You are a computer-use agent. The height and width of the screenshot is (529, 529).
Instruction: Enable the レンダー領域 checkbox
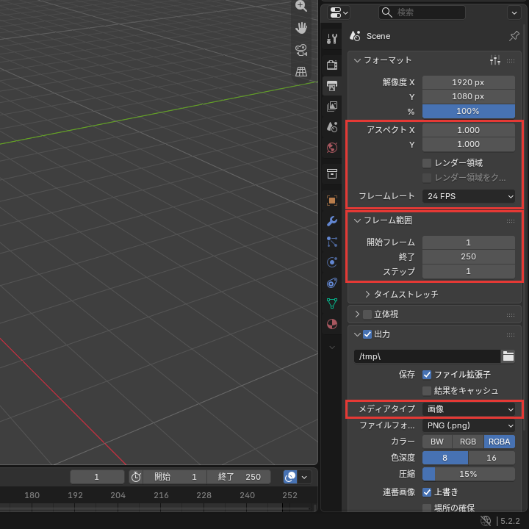coord(427,163)
